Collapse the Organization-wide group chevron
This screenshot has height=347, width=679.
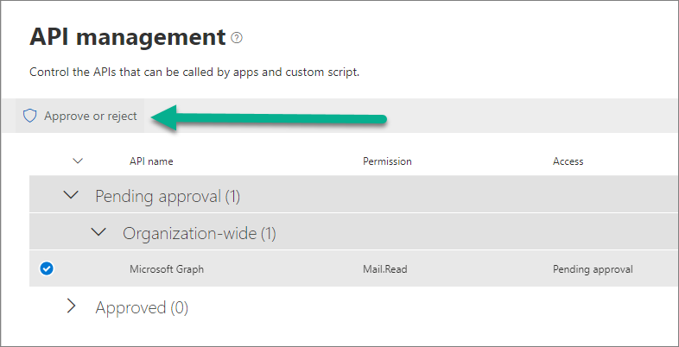point(99,233)
